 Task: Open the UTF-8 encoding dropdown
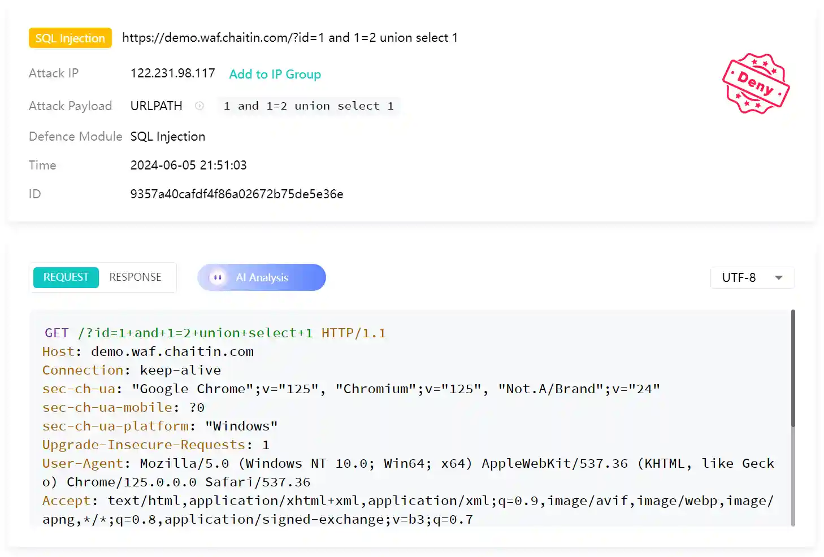coord(752,277)
